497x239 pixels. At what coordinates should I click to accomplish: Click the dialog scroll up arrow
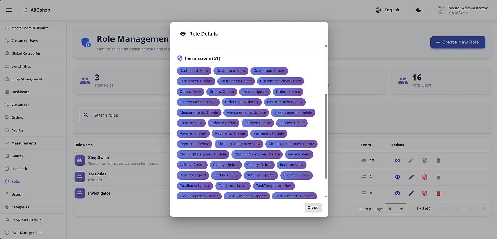pos(326,46)
